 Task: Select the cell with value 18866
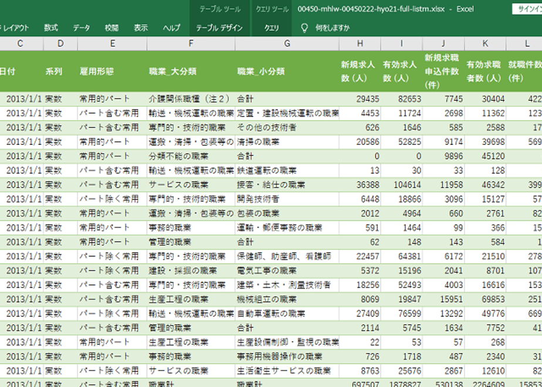(x=402, y=199)
